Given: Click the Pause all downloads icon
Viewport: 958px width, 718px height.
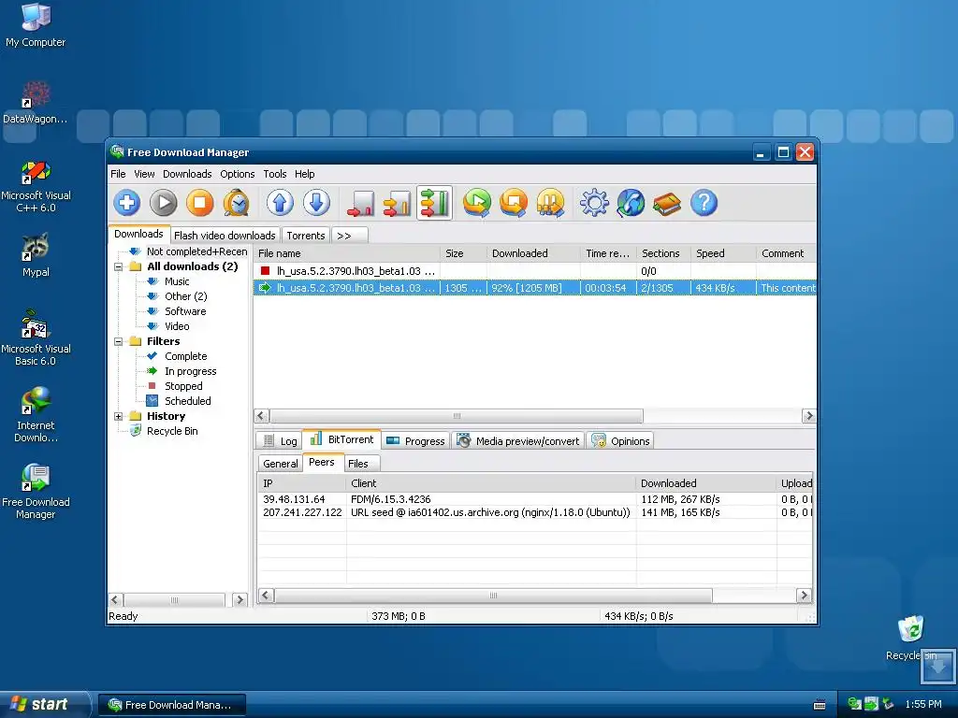Looking at the screenshot, I should [550, 203].
